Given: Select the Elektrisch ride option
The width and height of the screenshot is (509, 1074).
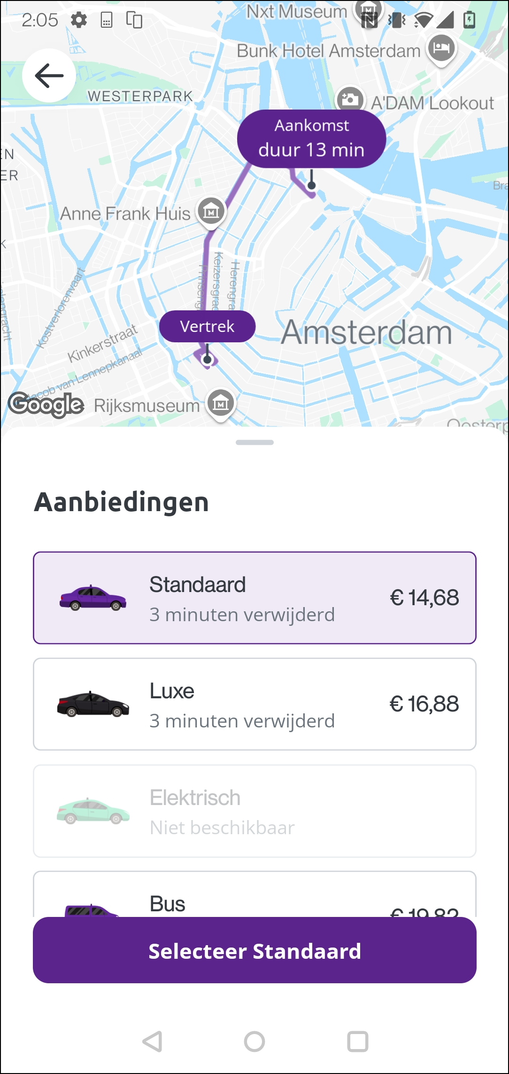Looking at the screenshot, I should click(x=254, y=811).
